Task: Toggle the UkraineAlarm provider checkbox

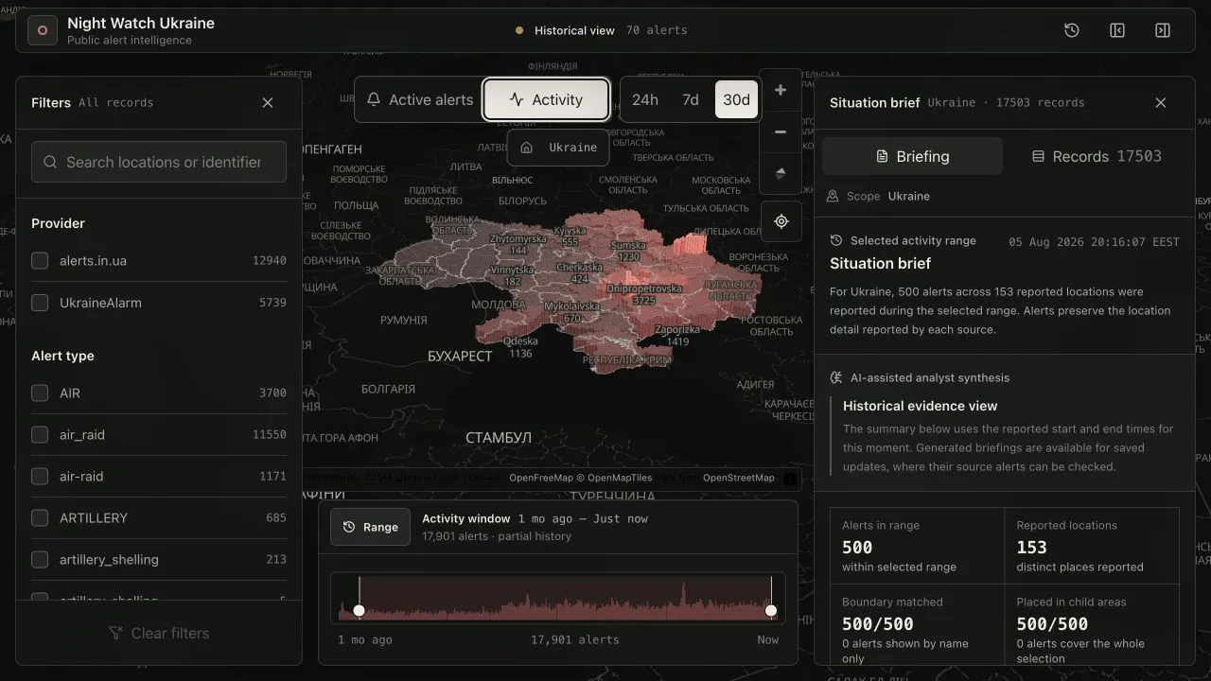Action: click(40, 303)
